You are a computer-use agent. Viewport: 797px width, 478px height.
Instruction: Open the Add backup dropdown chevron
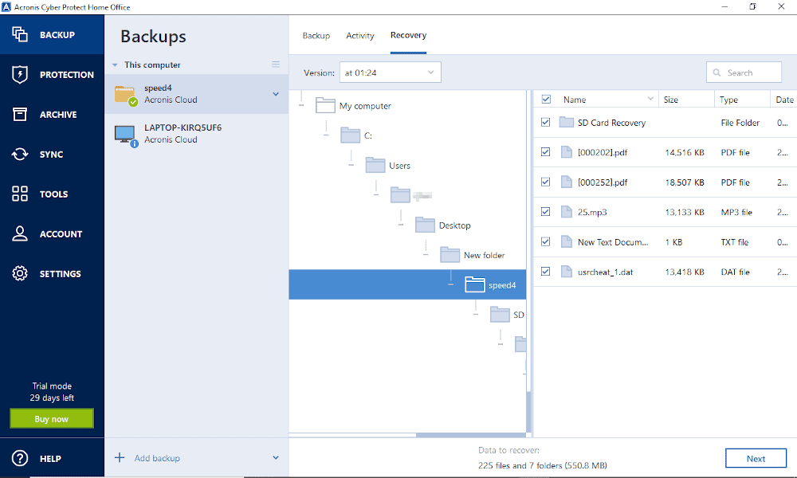click(276, 457)
